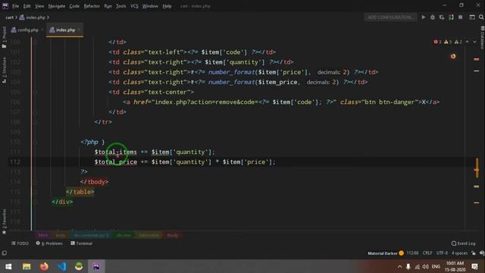Run with coverage icon in toolbar
485x273 pixels.
click(442, 17)
